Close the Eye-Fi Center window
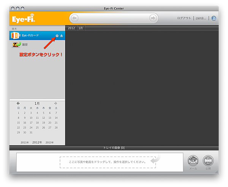The height and width of the screenshot is (187, 228). 13,8
